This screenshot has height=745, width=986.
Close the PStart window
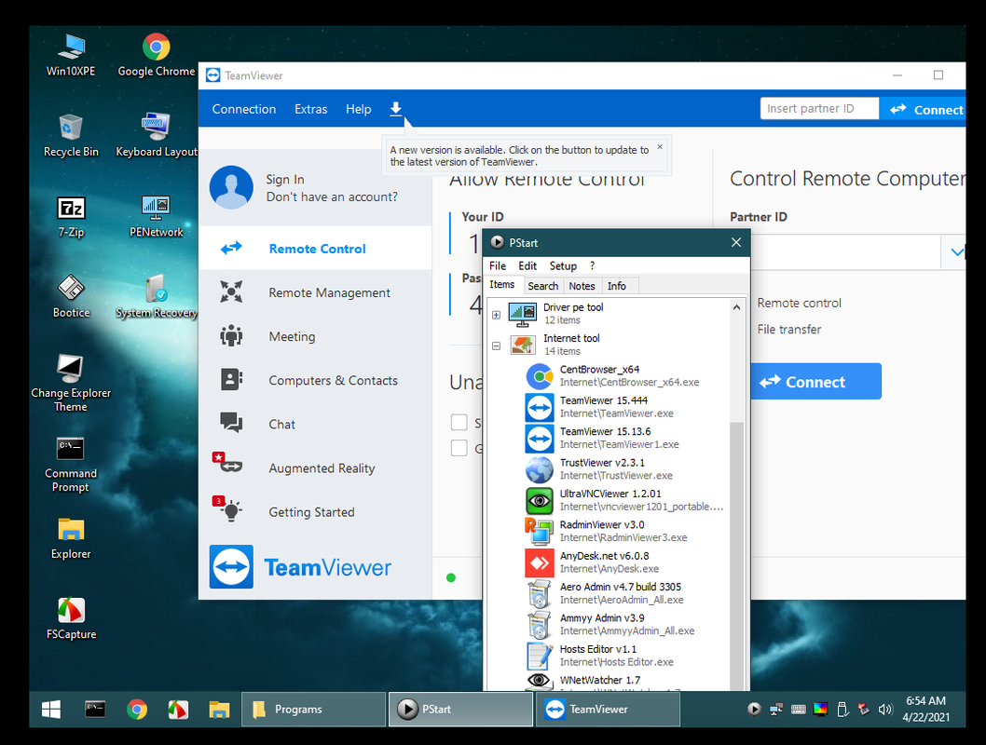735,242
